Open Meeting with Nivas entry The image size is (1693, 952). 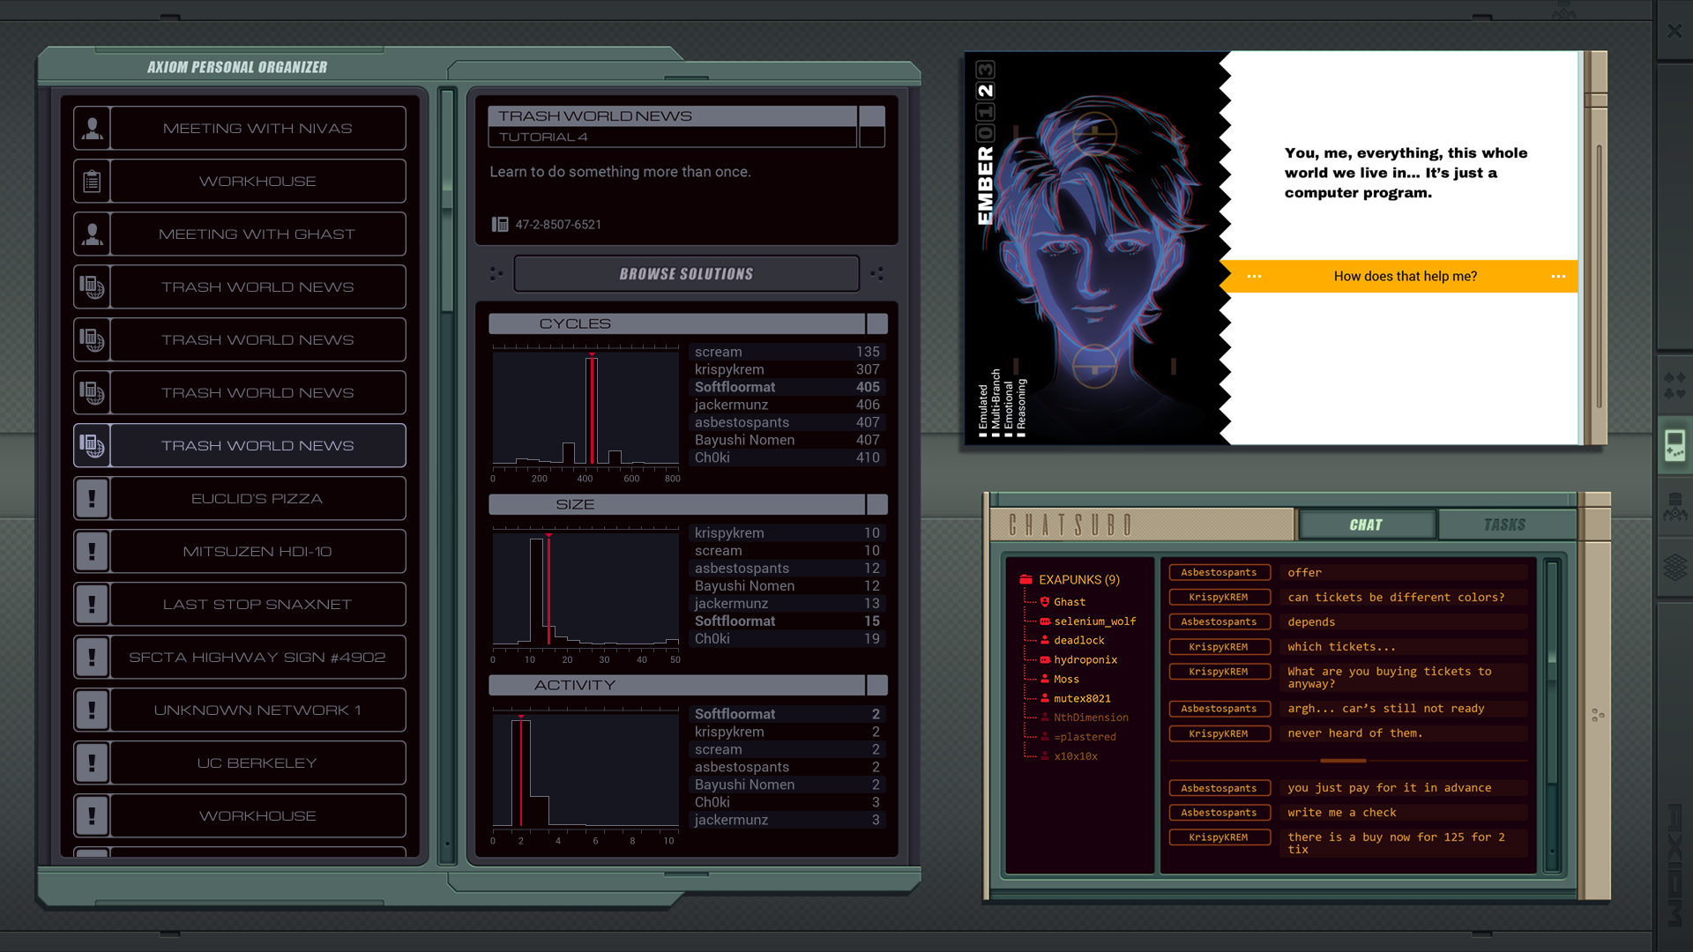click(x=257, y=129)
